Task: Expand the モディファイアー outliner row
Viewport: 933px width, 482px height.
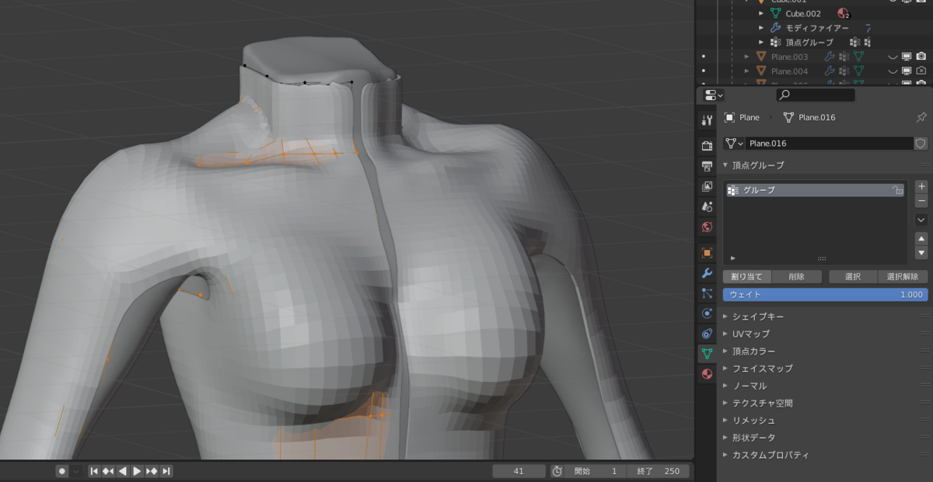Action: point(761,27)
